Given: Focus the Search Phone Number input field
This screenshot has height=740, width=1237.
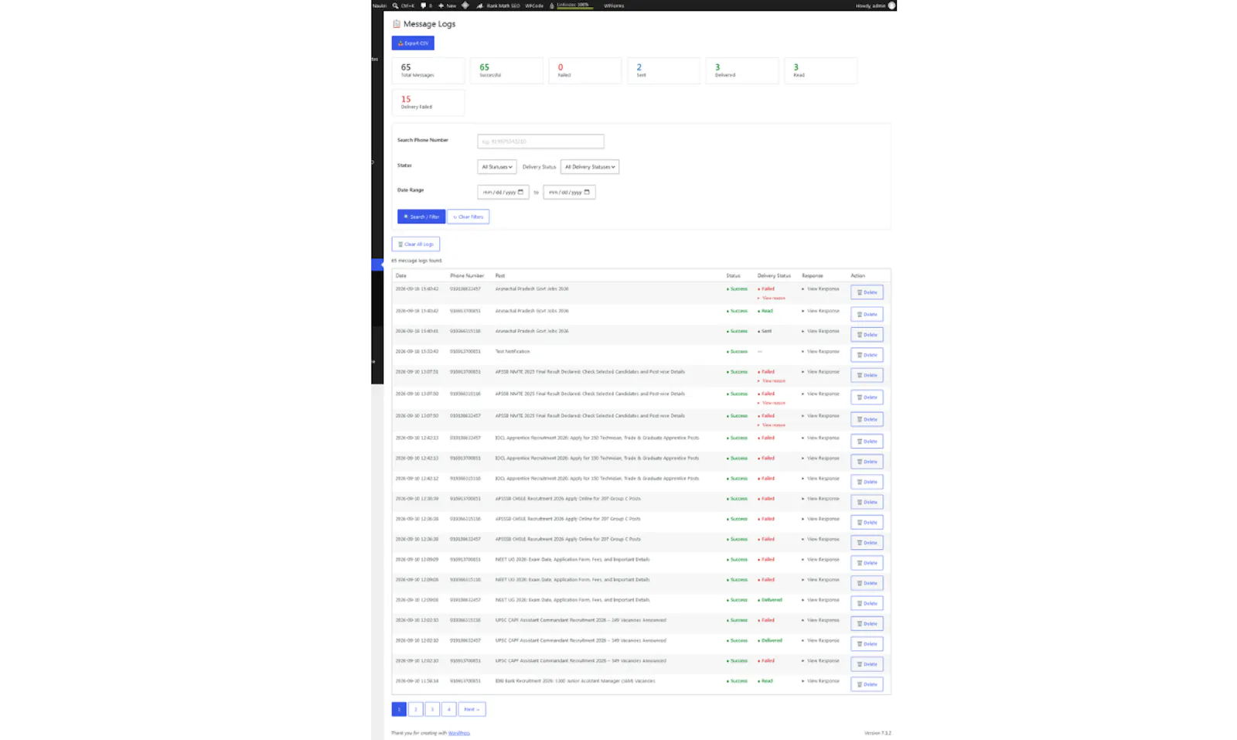Looking at the screenshot, I should click(x=540, y=142).
